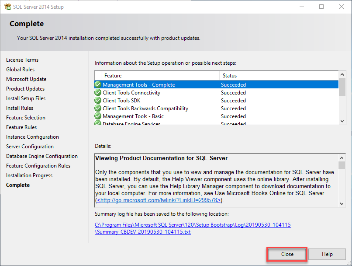Image resolution: width=352 pixels, height=266 pixels.
Task: Click the Details pane scroll down arrow
Action: point(342,204)
